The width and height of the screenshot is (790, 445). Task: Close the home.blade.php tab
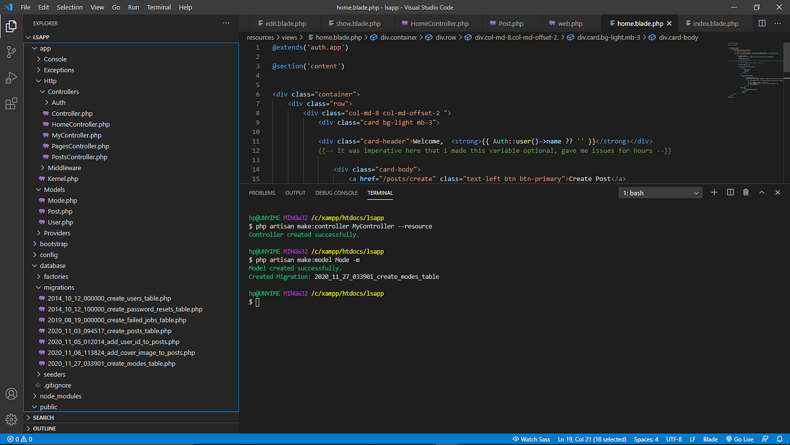click(x=670, y=24)
